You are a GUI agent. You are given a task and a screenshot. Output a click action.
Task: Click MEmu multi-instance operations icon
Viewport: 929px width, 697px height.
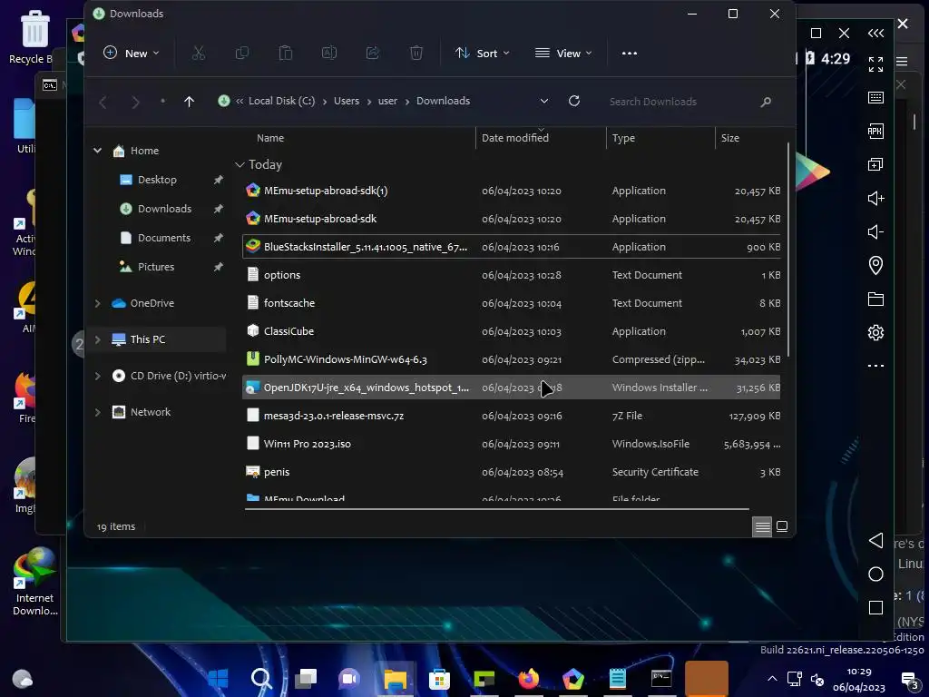tap(875, 164)
